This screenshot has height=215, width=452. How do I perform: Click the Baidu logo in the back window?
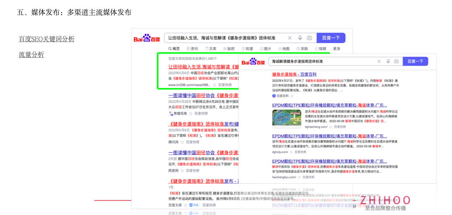(147, 38)
